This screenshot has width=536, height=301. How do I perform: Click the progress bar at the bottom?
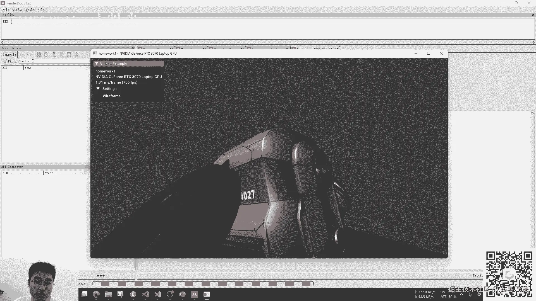click(x=203, y=284)
